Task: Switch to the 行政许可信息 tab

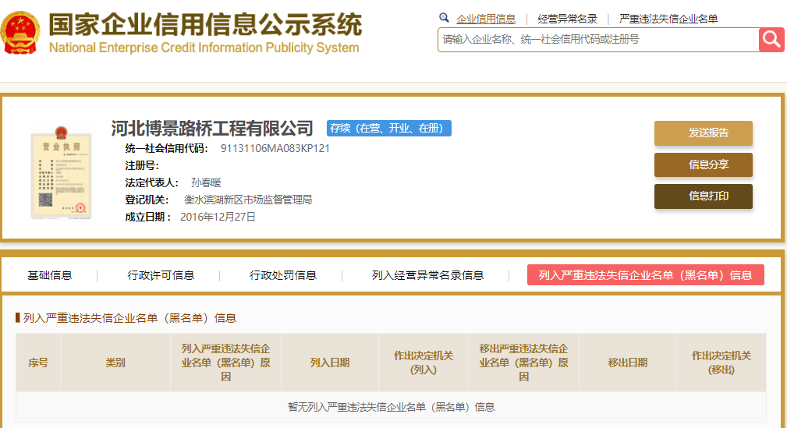Action: 161,275
